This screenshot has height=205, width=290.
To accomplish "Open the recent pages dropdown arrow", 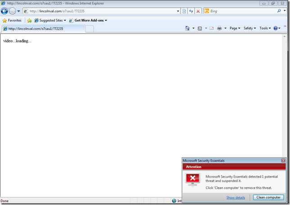I will tap(18, 11).
